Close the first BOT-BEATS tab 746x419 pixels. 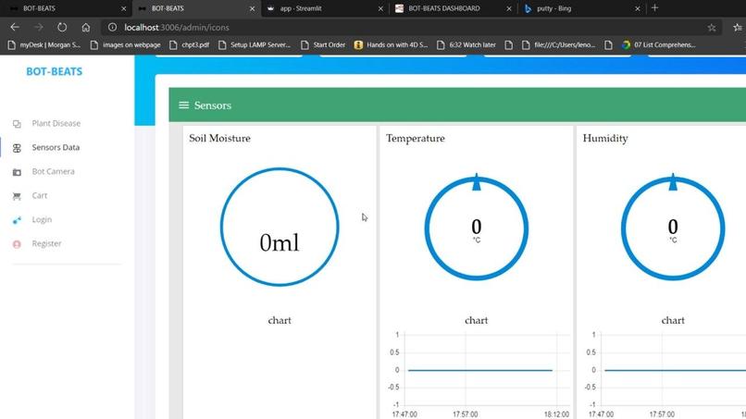pyautogui.click(x=124, y=8)
